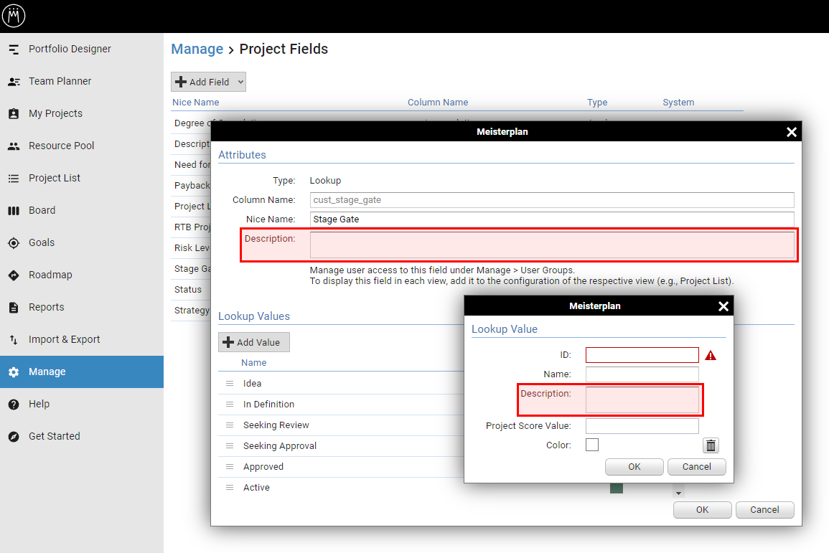Close the Attributes dialog window
The width and height of the screenshot is (829, 553).
(791, 132)
